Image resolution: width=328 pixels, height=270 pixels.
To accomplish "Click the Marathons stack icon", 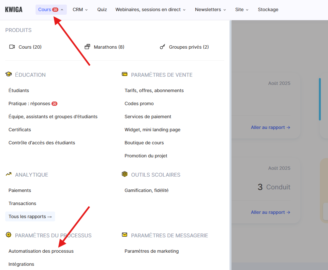I will (87, 47).
